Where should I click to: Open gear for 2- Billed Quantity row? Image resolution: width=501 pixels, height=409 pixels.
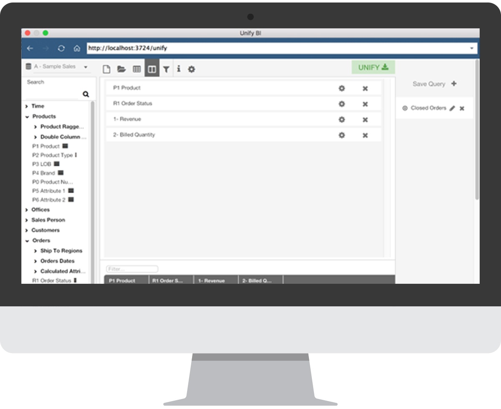342,135
